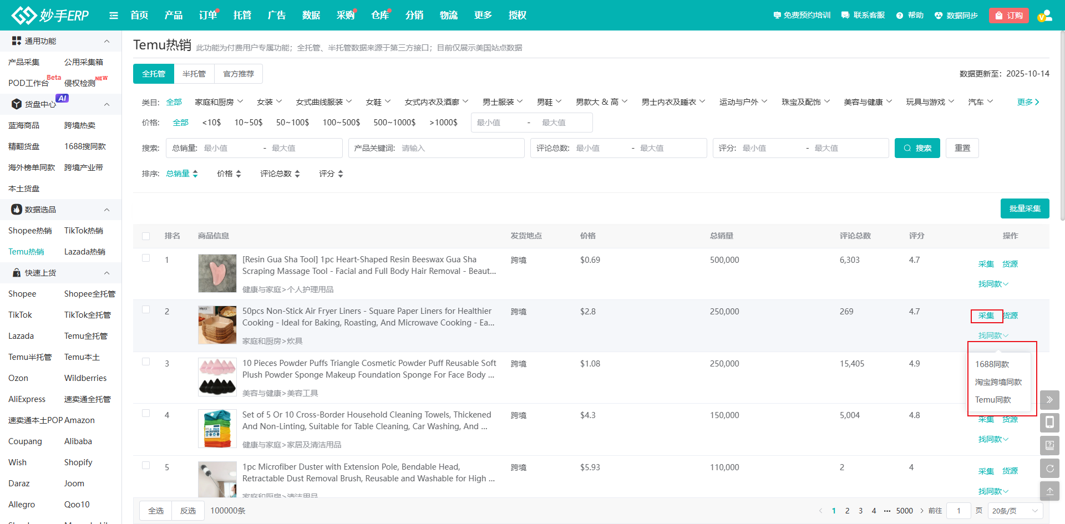Tick the checkbox for rank 1 product
Viewport: 1065px width, 524px height.
pos(146,258)
